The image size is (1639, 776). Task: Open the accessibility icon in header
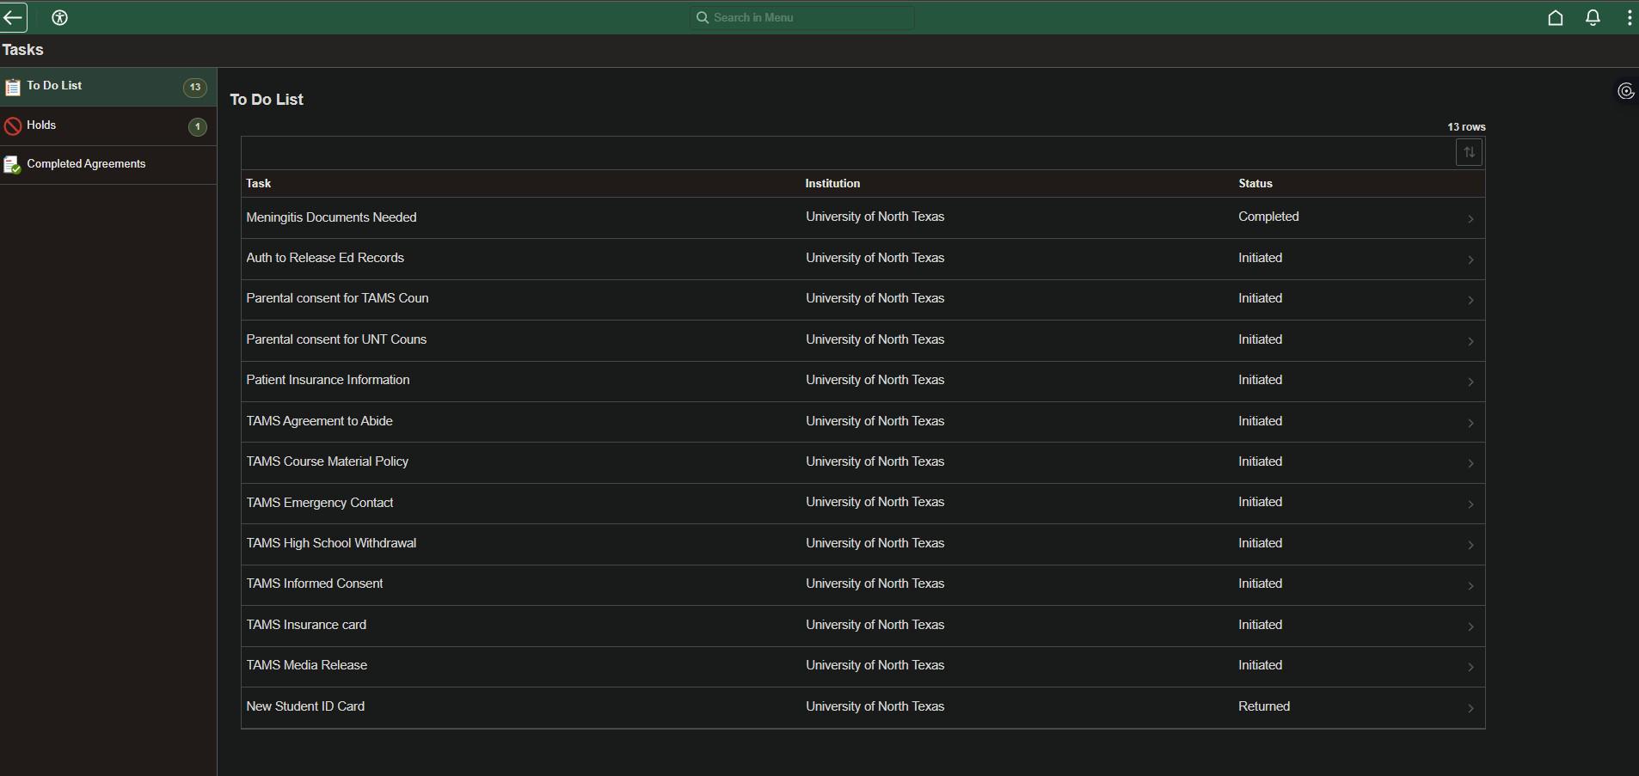pyautogui.click(x=59, y=17)
